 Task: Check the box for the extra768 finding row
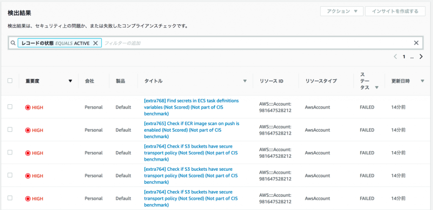pos(10,107)
